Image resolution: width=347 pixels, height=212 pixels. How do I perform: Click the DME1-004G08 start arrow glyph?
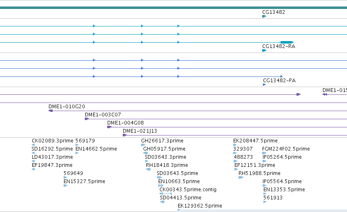(x=109, y=127)
